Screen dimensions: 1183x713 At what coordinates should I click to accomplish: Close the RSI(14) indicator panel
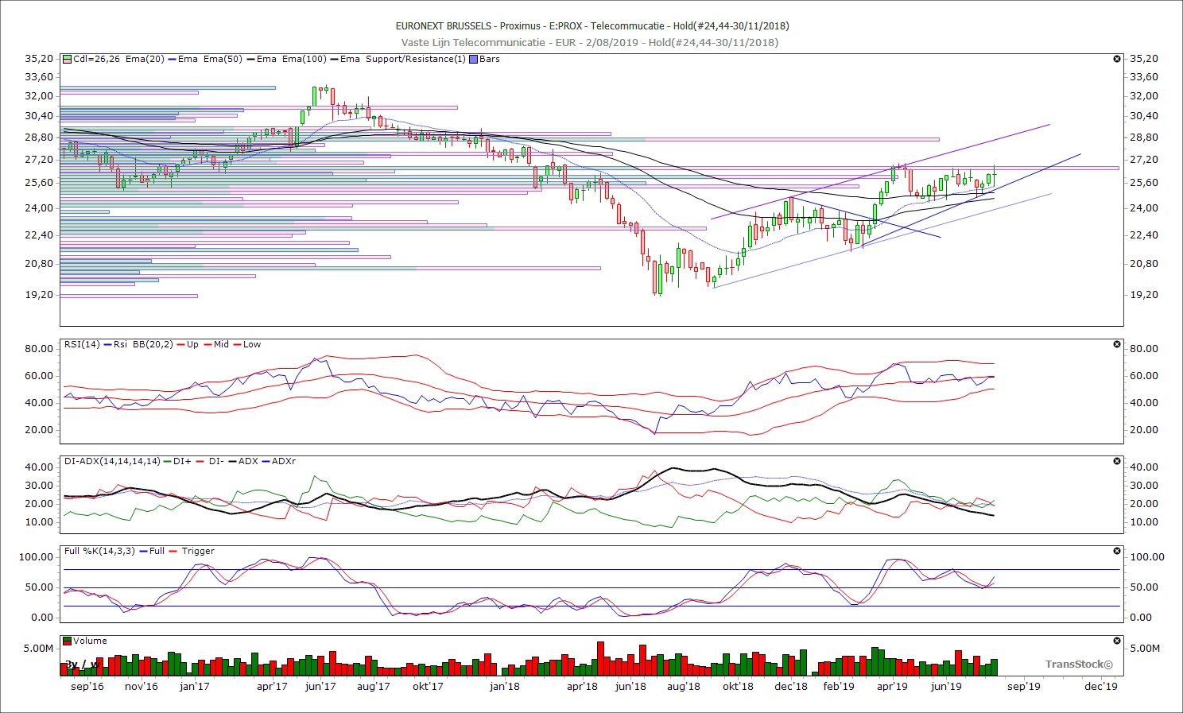(1117, 344)
